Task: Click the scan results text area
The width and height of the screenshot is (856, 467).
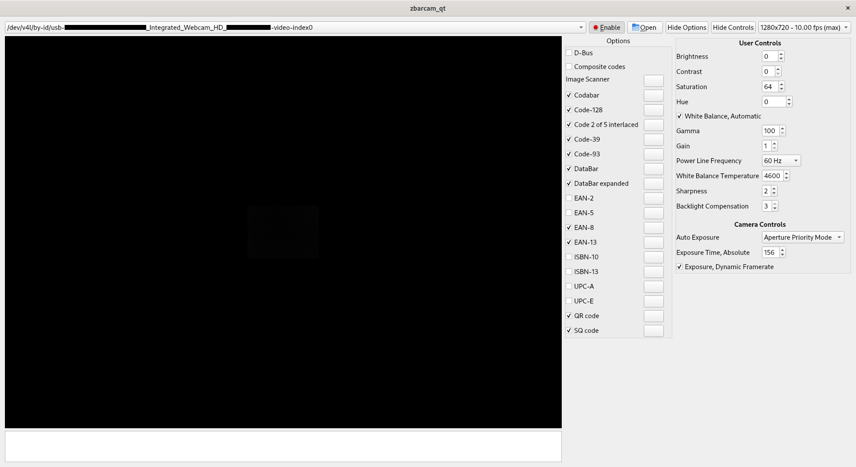Action: [x=283, y=446]
